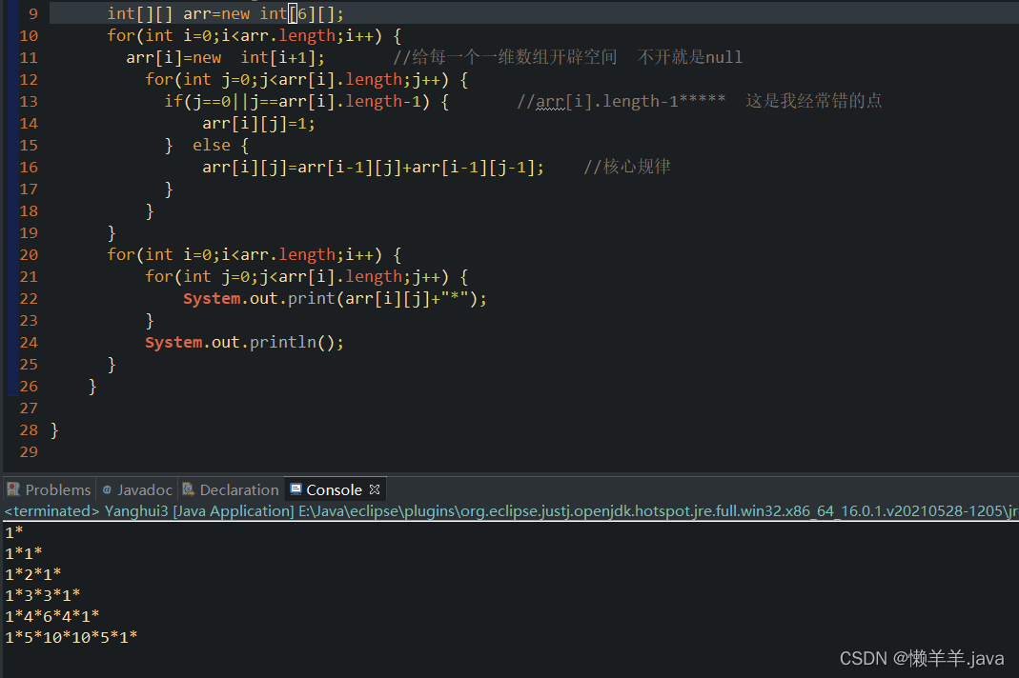Open the Javadoc tab
The width and height of the screenshot is (1019, 678).
(145, 489)
